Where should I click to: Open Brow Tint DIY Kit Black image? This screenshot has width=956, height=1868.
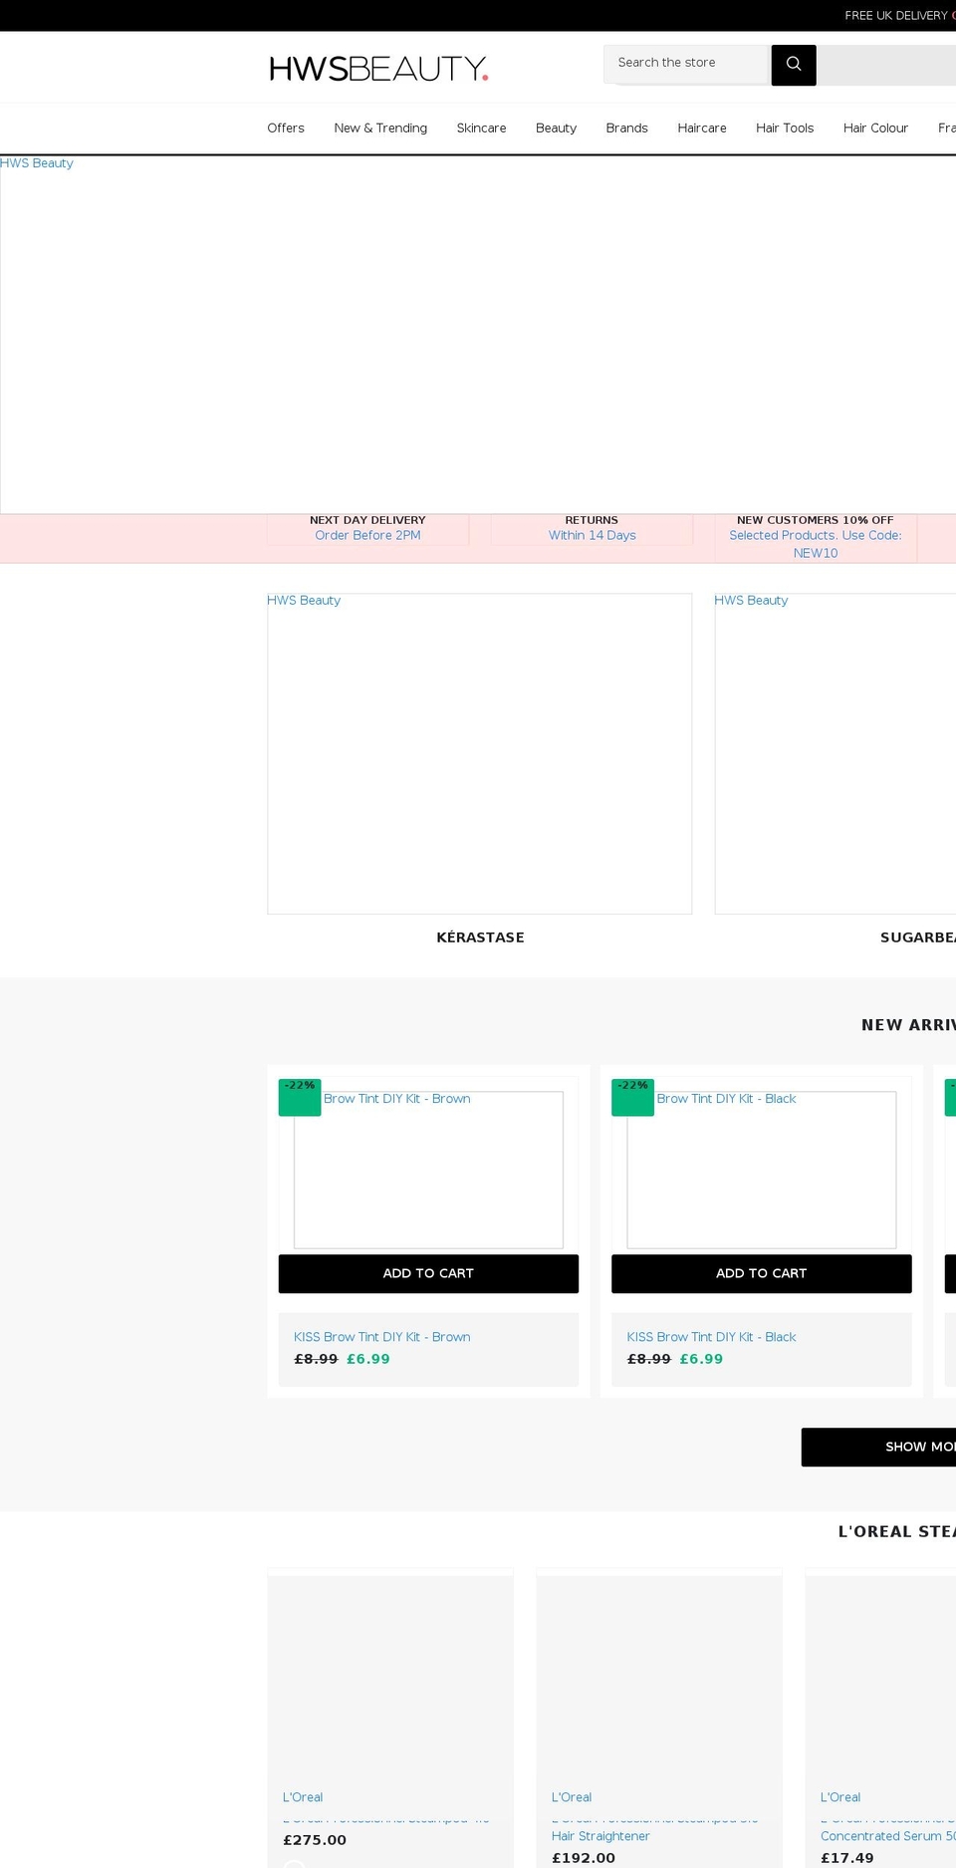762,1170
